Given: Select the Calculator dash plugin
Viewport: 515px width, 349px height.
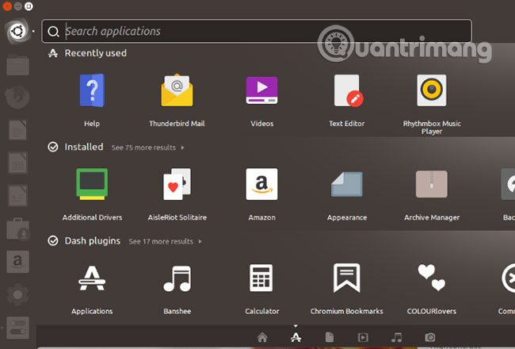Looking at the screenshot, I should [x=261, y=278].
